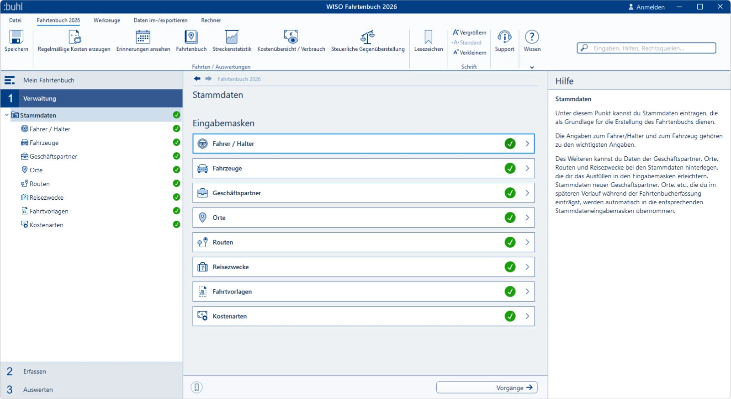The width and height of the screenshot is (731, 399).
Task: Click Fahrtenbuch 2026 breadcrumb
Action: (239, 79)
